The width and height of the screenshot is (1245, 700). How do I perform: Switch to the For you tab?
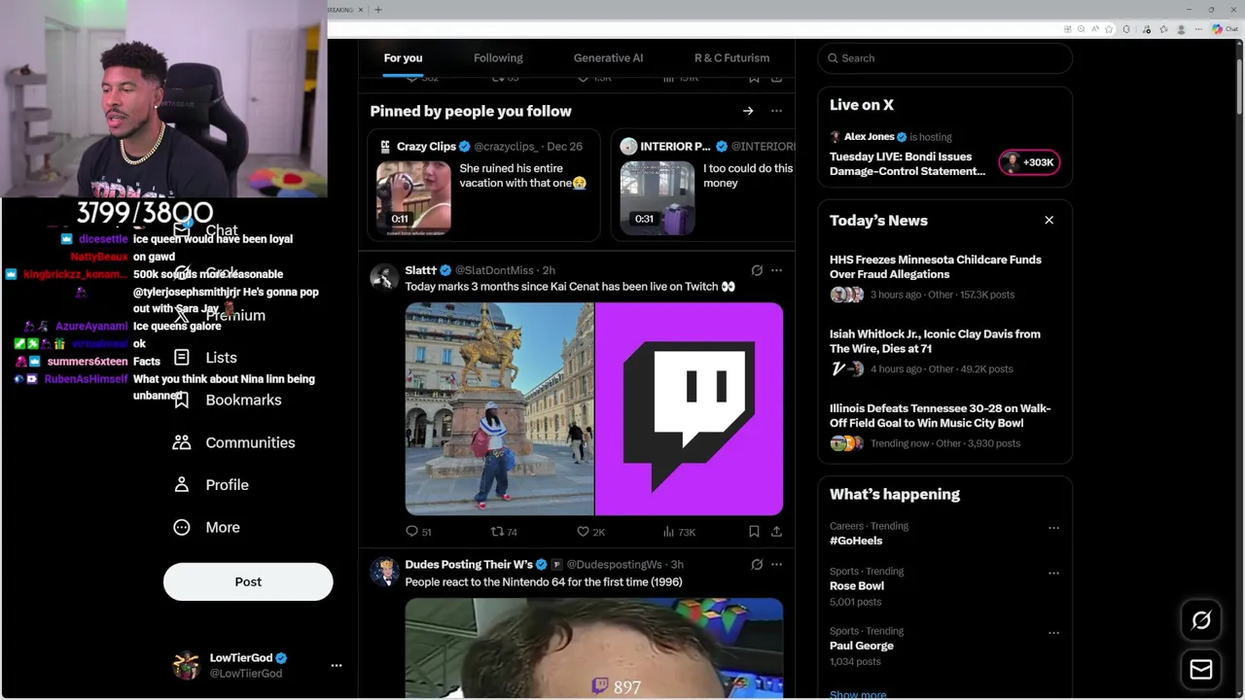coord(403,58)
